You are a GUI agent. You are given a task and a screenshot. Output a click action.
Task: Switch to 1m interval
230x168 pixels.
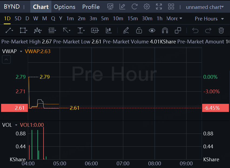[70, 19]
